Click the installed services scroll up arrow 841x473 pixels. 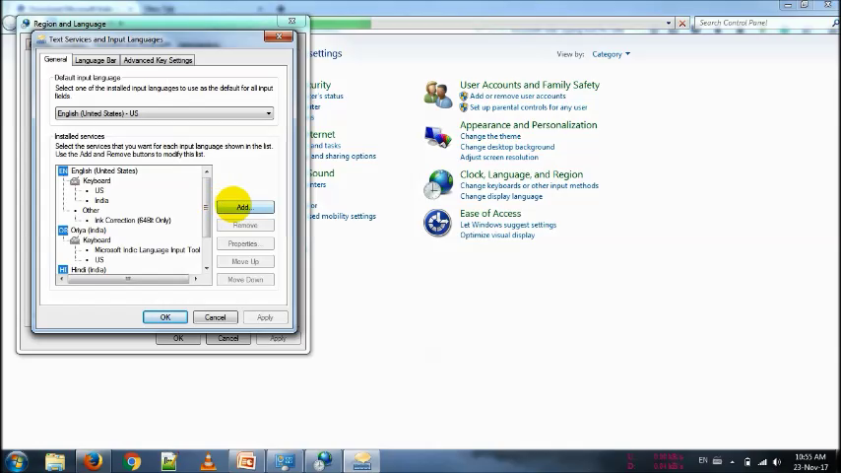coord(207,171)
